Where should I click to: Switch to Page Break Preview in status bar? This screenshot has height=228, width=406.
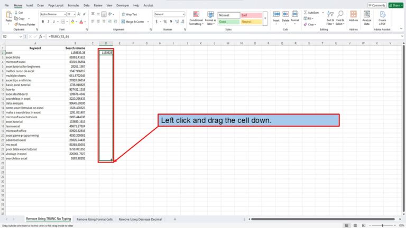[x=364, y=225]
